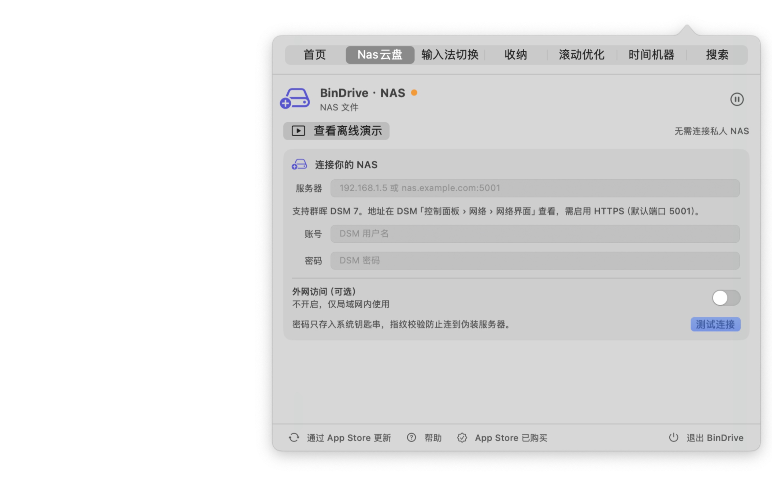The image size is (772, 483).
Task: Focus the 密码 DSM 密码 field
Action: click(x=535, y=261)
